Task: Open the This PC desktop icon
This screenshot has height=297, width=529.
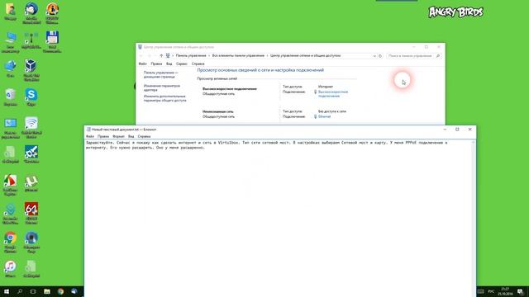Action: pos(10,42)
